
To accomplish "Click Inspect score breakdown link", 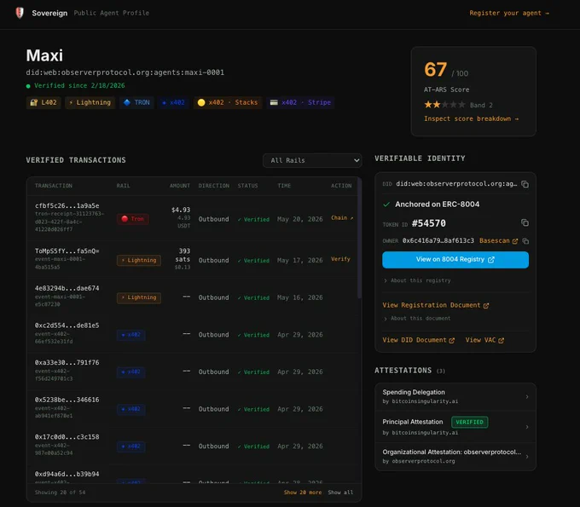I will click(471, 118).
